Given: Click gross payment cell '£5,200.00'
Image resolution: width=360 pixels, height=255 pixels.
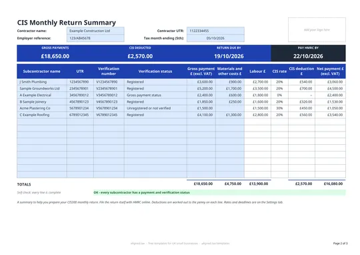Looking at the screenshot, I should click(201, 89).
